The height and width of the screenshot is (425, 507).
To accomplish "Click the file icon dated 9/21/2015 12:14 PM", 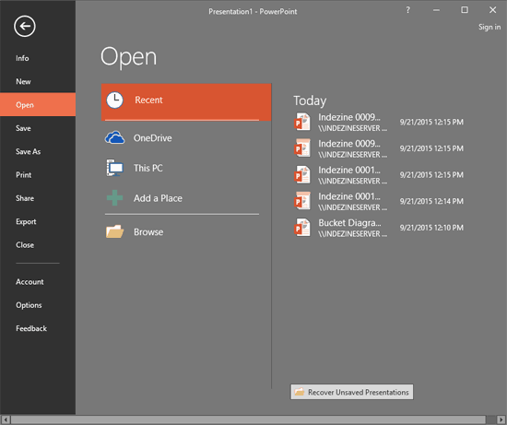I will coord(302,201).
